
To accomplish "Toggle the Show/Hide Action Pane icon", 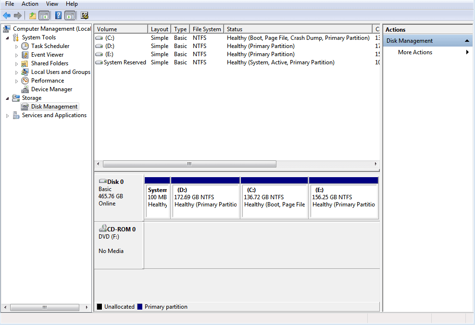I will point(70,15).
